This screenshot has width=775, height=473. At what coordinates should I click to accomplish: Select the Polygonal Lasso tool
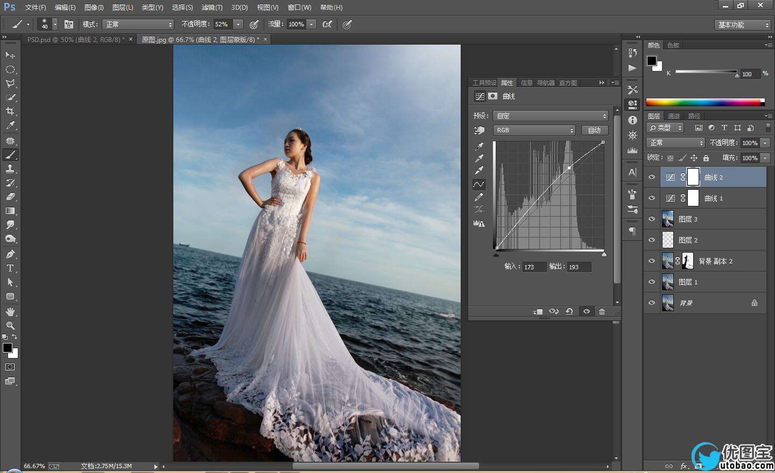click(x=10, y=83)
